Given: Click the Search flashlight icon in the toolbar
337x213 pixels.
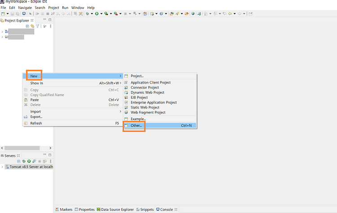Looking at the screenshot, I should (x=177, y=14).
